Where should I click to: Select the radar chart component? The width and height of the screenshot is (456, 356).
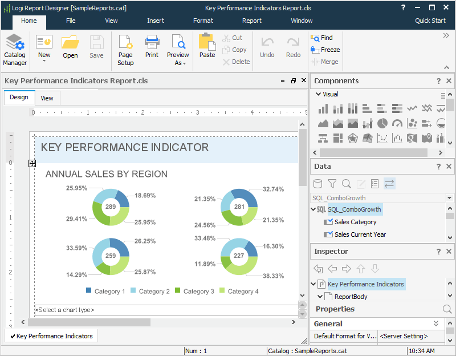(353, 138)
